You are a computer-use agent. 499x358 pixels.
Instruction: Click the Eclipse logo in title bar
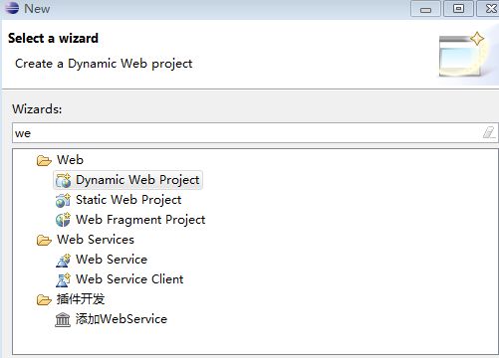(12, 7)
